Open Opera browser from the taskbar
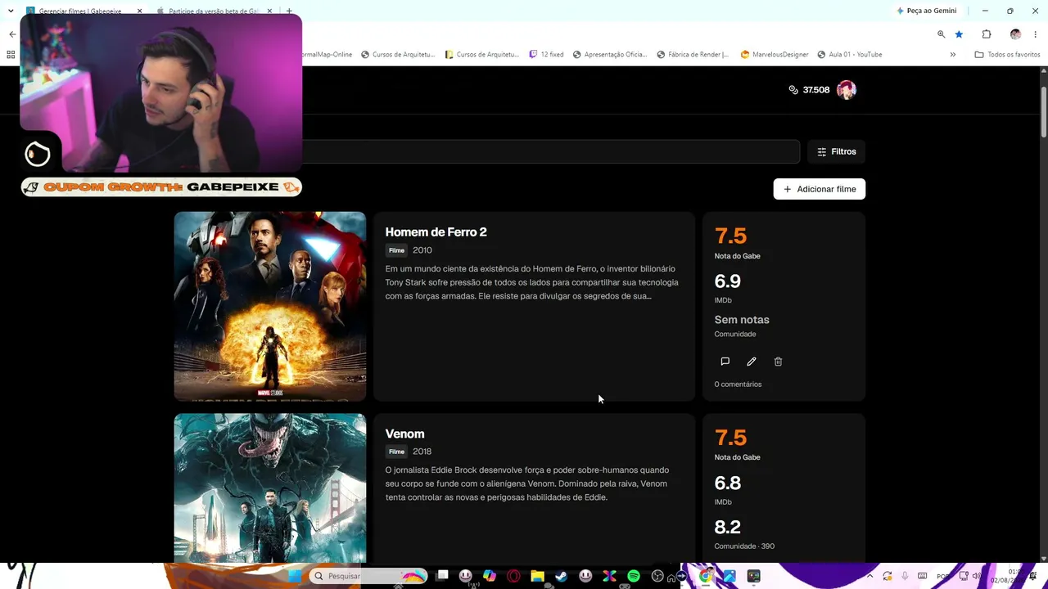The image size is (1048, 589). 513,576
